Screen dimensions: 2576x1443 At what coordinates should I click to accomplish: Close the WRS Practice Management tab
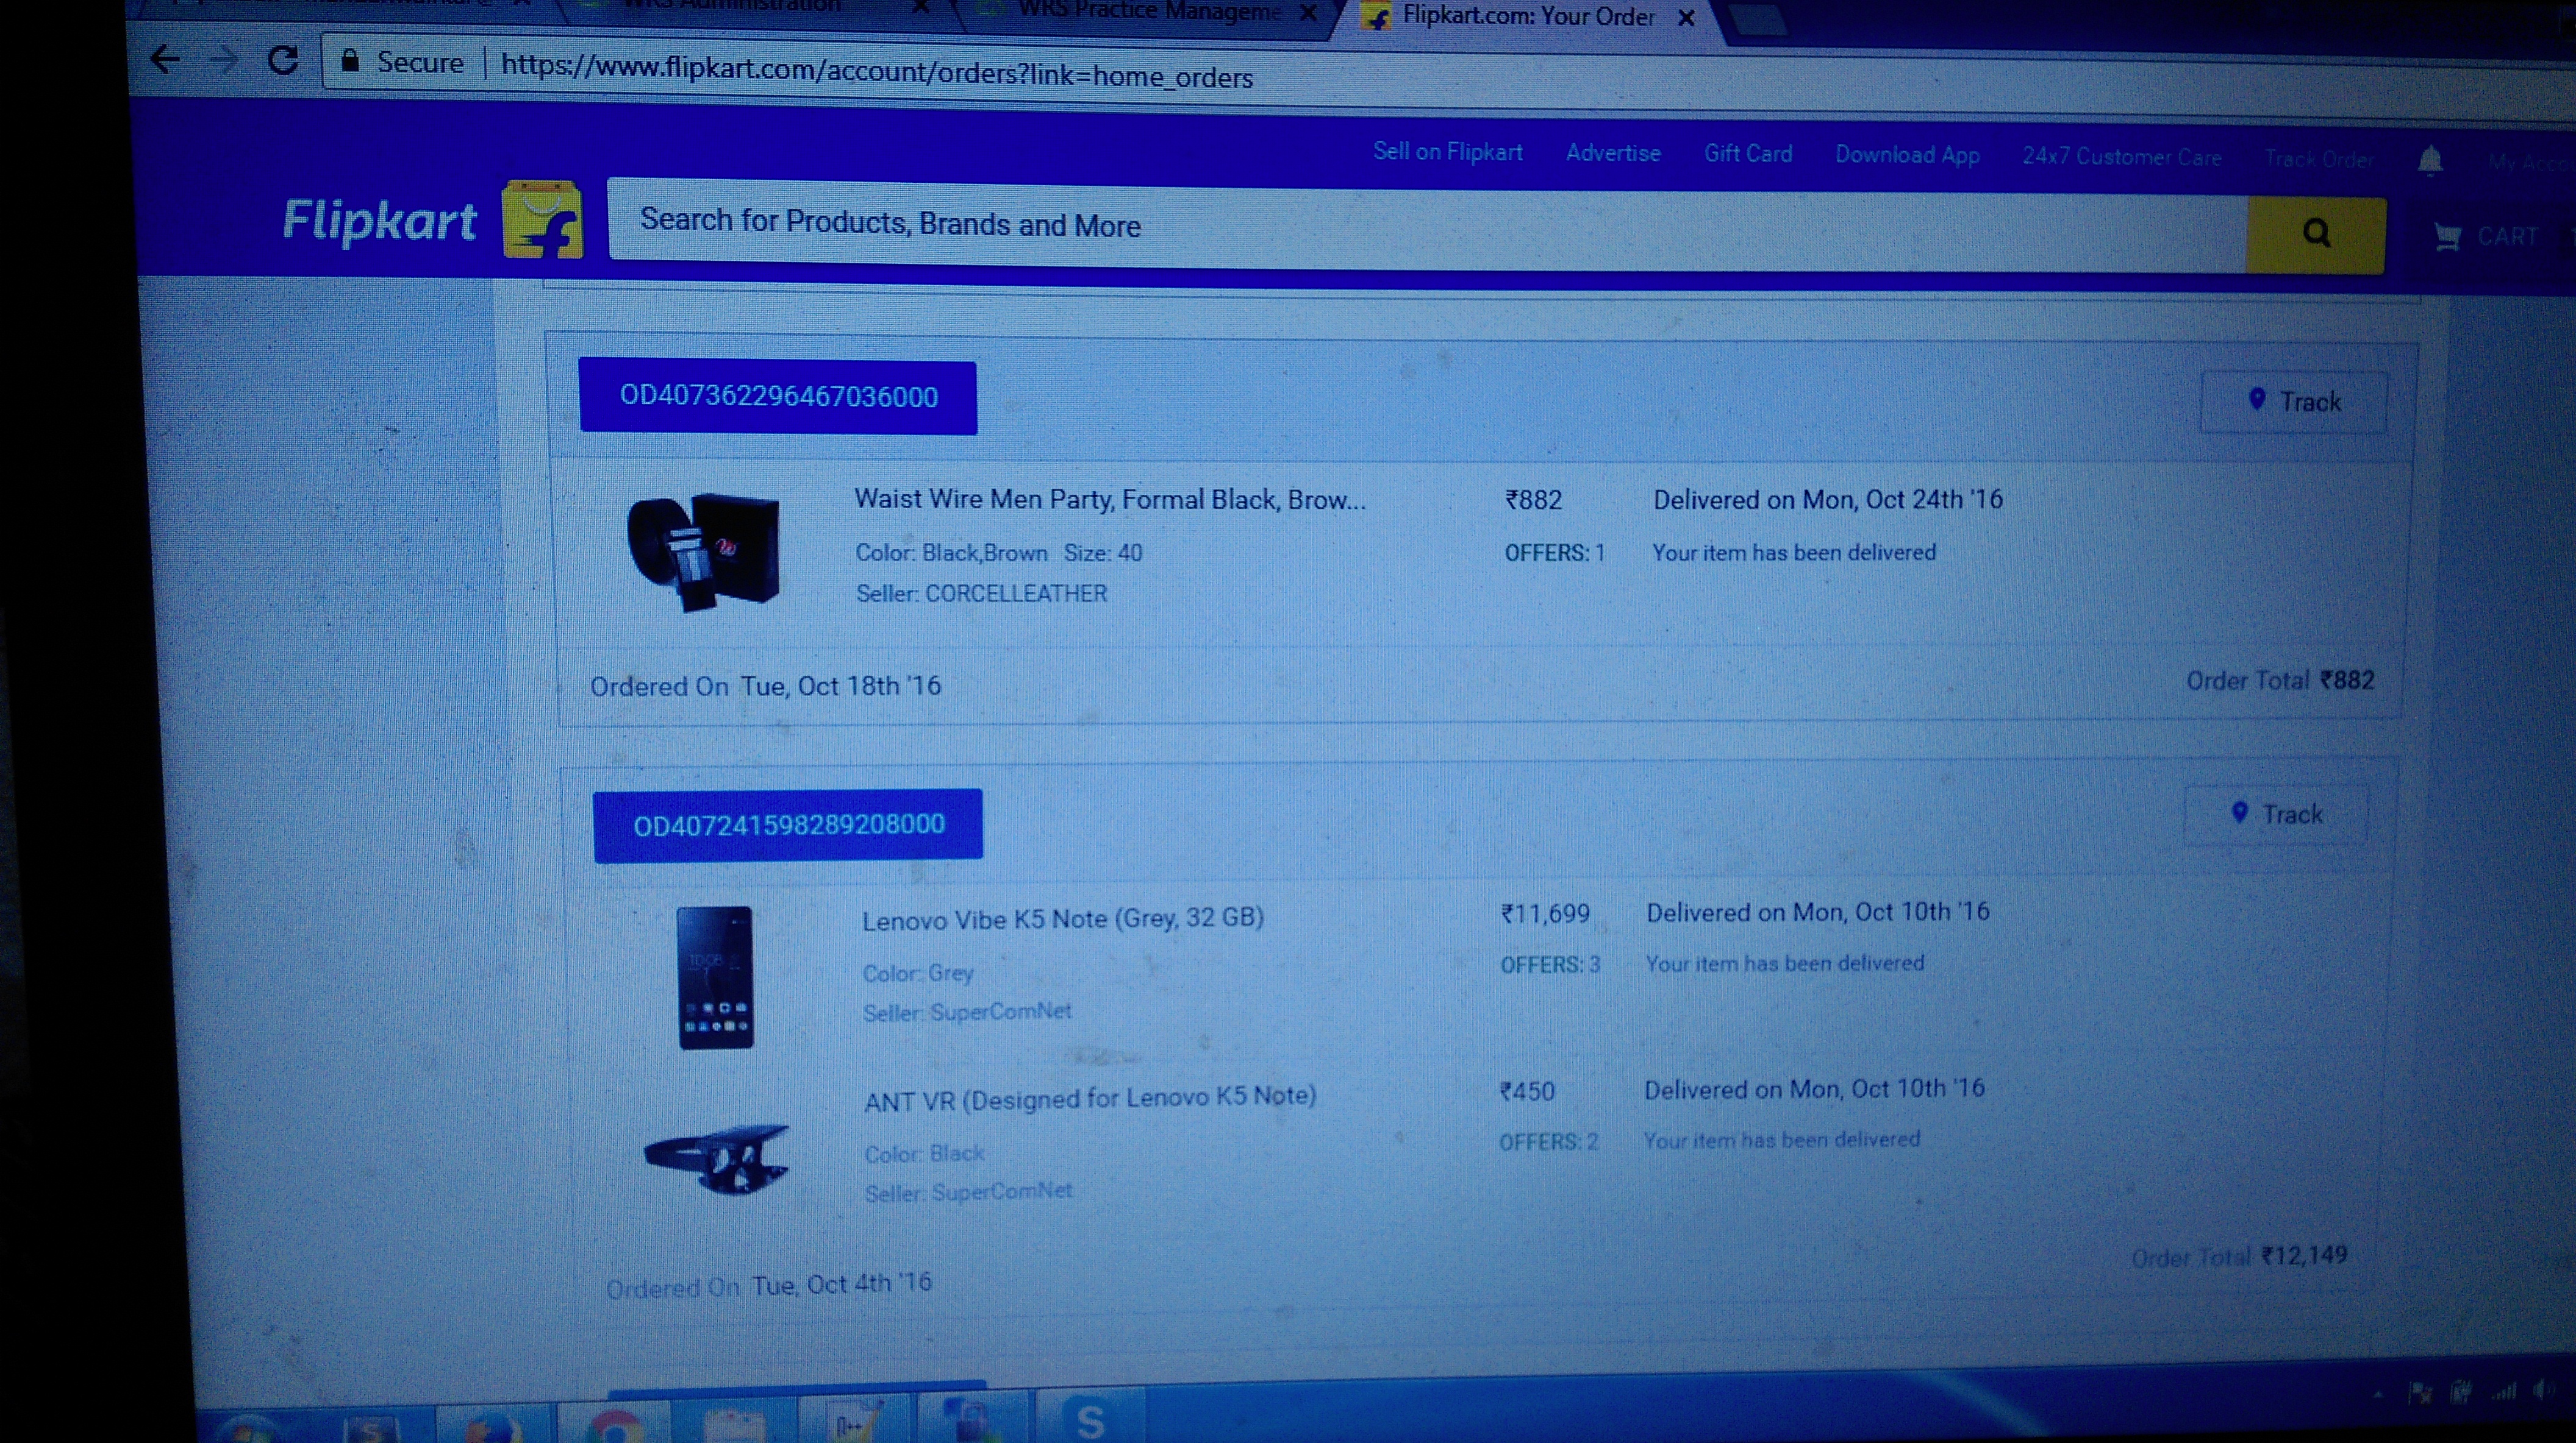pos(1307,13)
